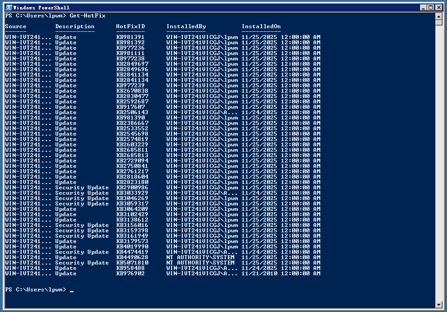
Task: Click the InstalledBy column header
Action: (186, 26)
